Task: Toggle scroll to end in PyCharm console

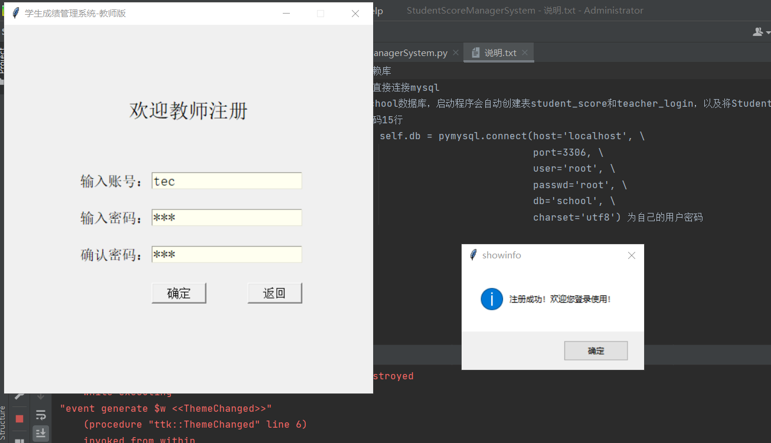Action: tap(41, 434)
